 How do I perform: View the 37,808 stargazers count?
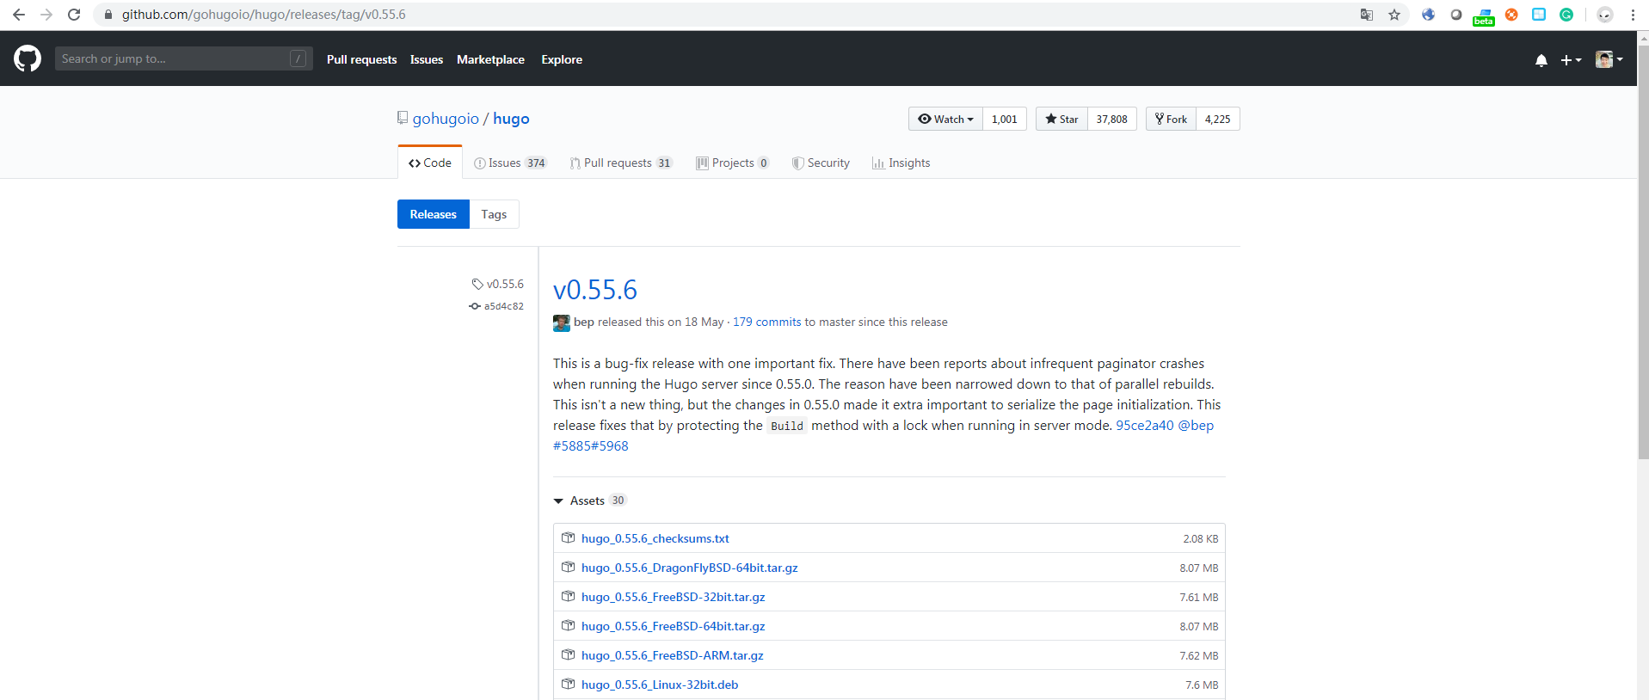coord(1112,119)
